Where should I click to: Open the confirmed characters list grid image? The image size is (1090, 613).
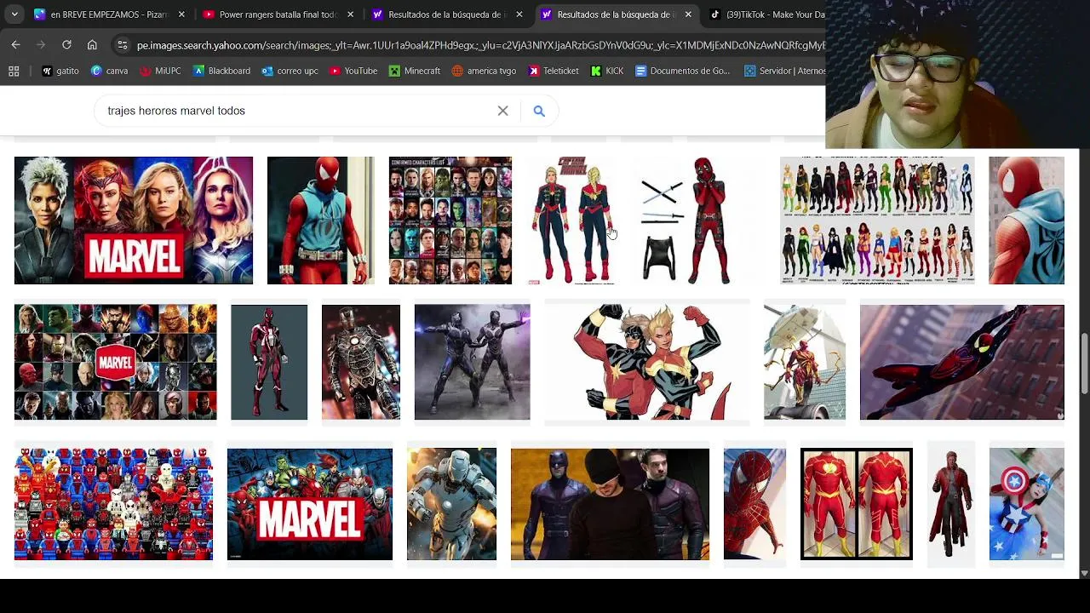(450, 221)
